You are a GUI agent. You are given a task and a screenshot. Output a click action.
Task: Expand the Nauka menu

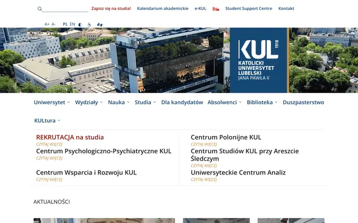(x=119, y=103)
